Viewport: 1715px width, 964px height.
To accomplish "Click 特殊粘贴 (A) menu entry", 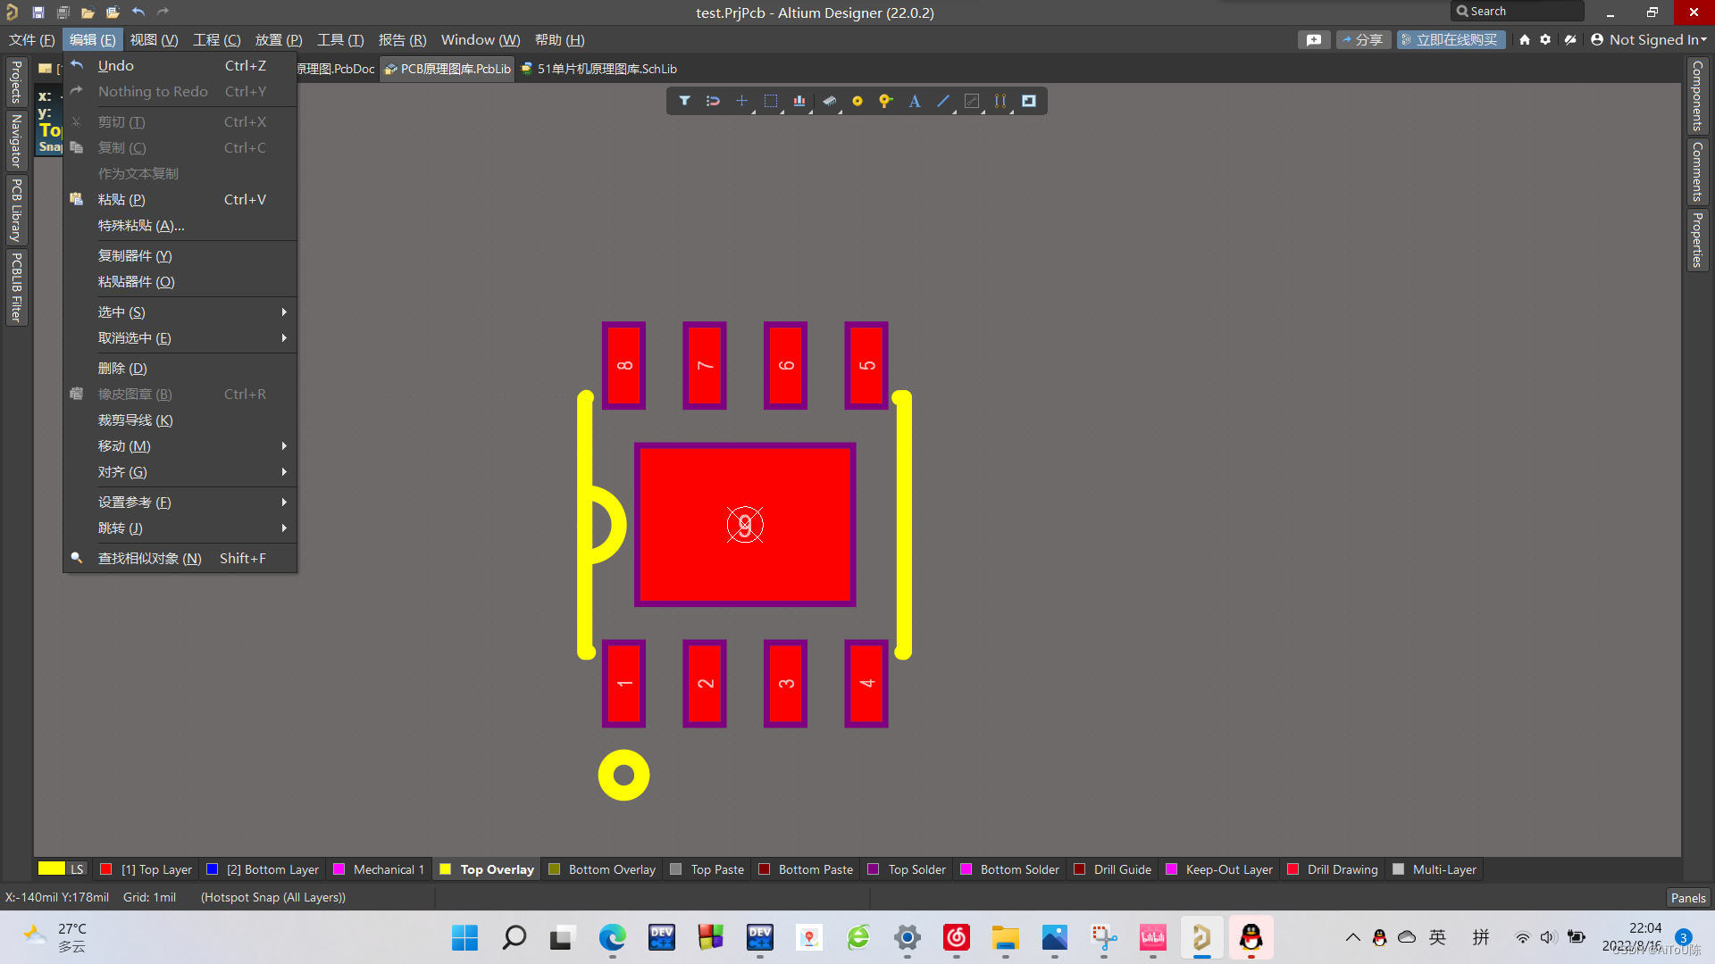I will pyautogui.click(x=141, y=225).
